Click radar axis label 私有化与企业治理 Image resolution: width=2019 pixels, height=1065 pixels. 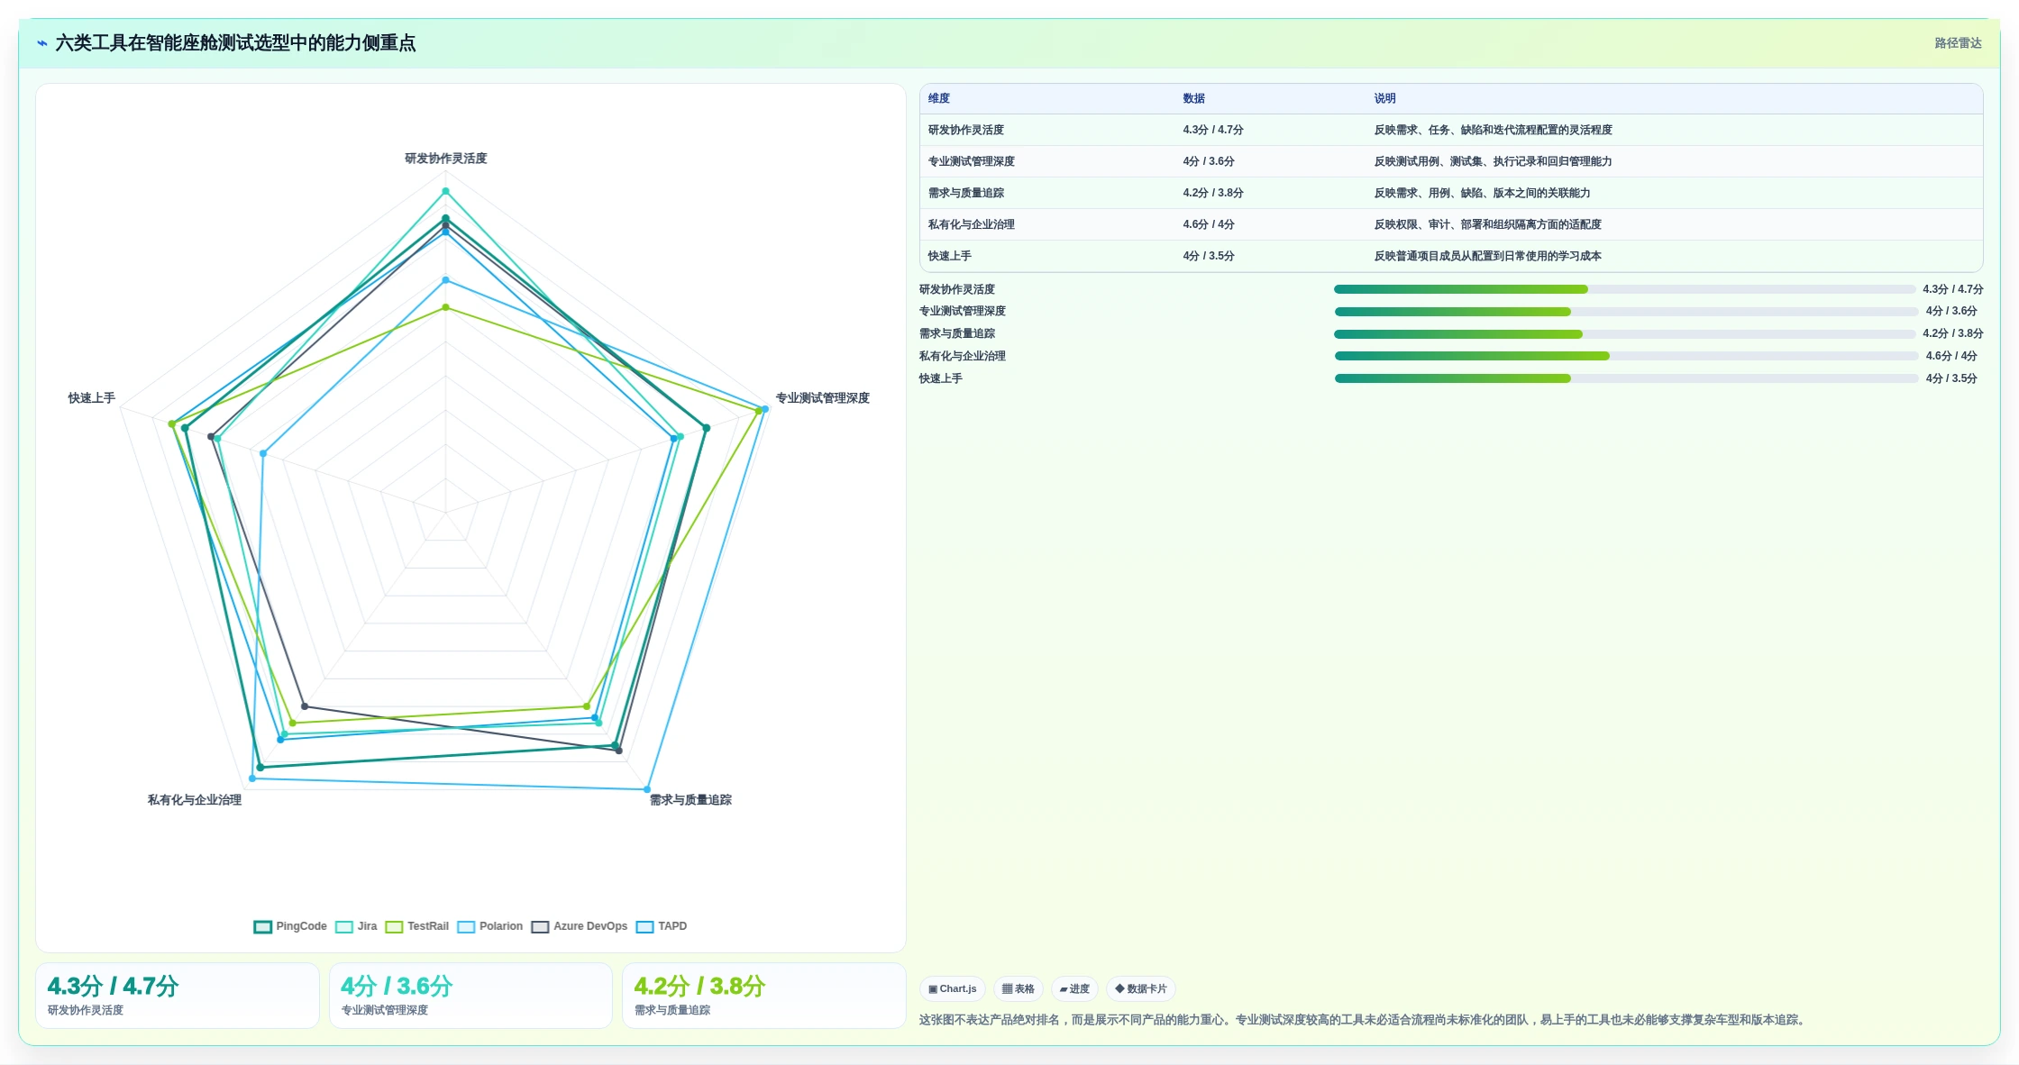[x=195, y=800]
